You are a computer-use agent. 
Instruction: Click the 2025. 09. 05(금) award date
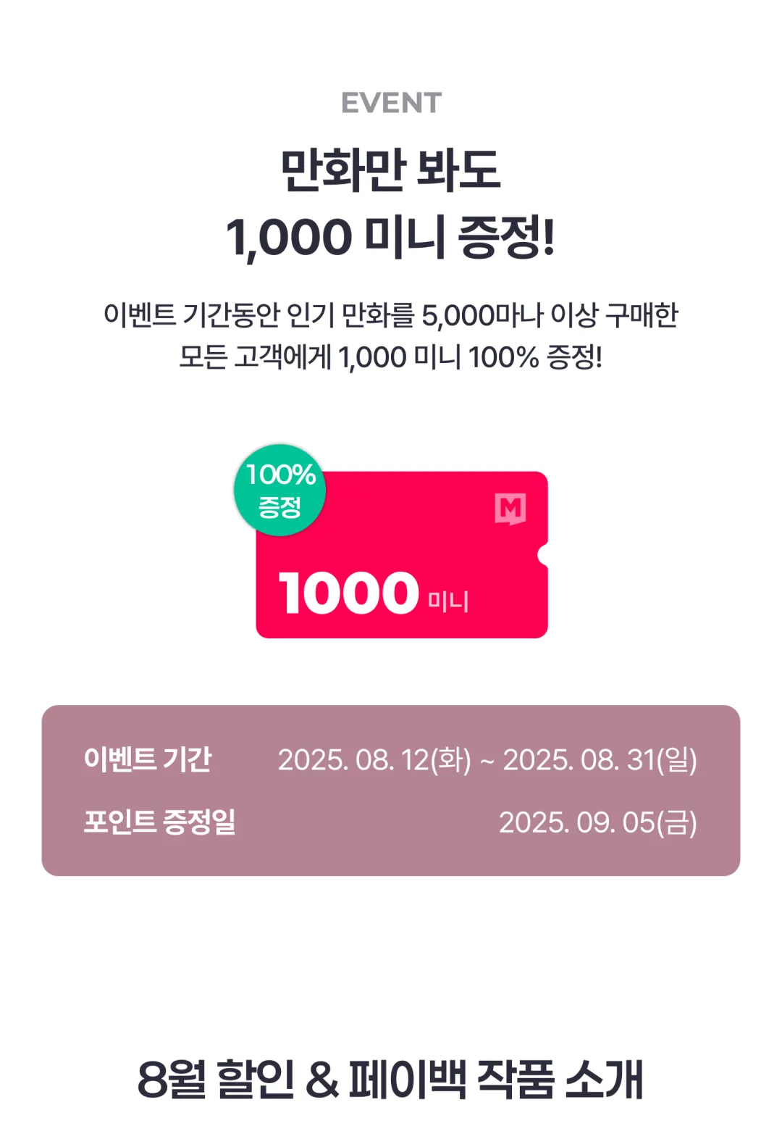click(x=598, y=822)
